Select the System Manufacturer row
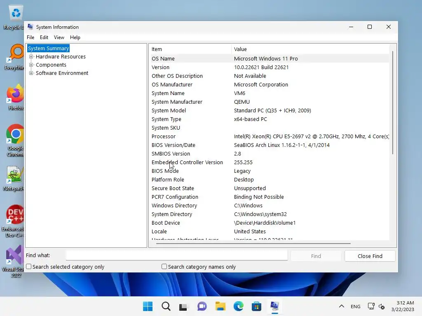Viewport: 422px width, 316px height. pos(270,102)
